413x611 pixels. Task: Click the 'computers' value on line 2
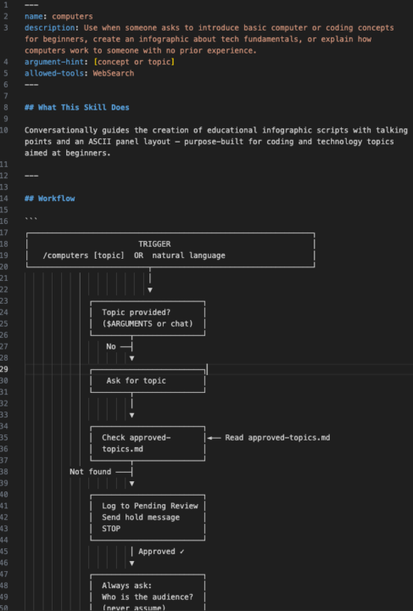[72, 16]
